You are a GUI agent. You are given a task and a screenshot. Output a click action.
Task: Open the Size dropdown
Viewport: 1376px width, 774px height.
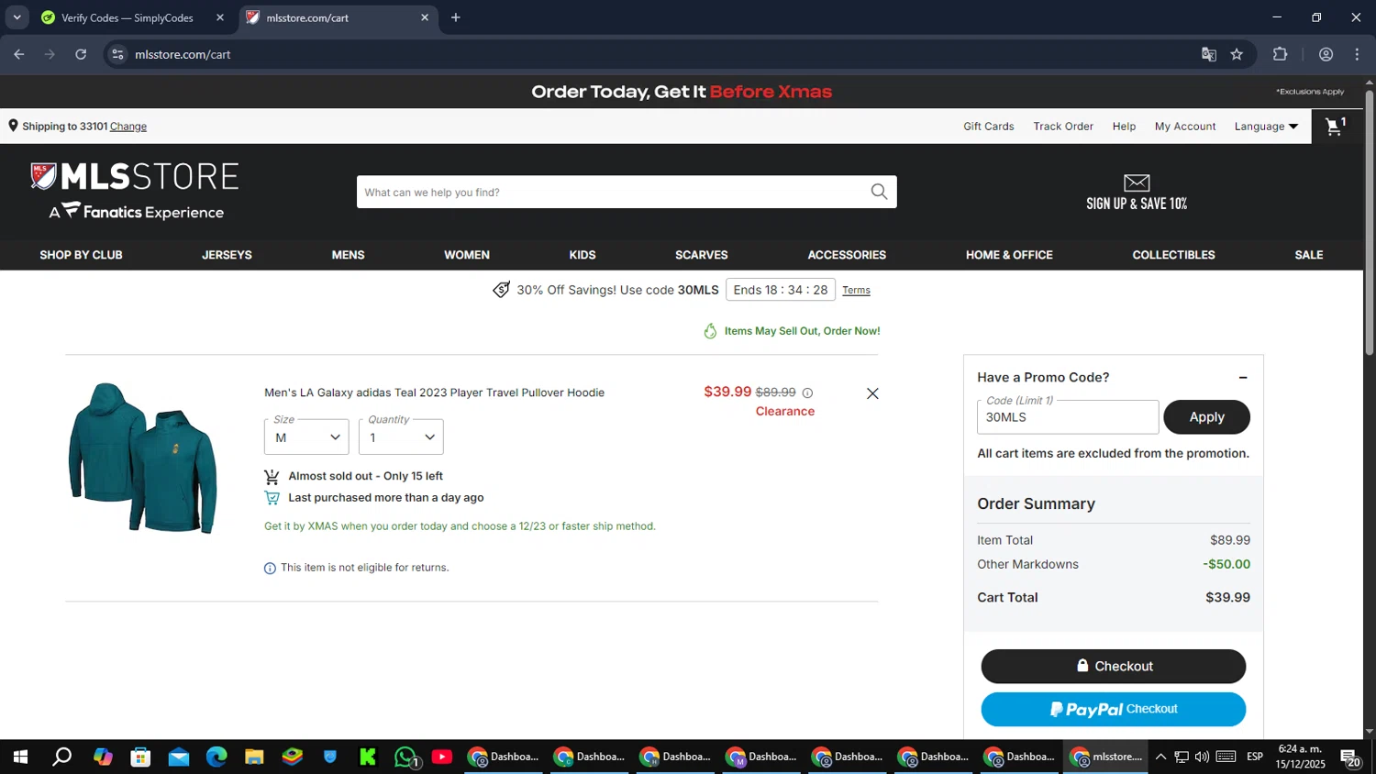tap(306, 437)
